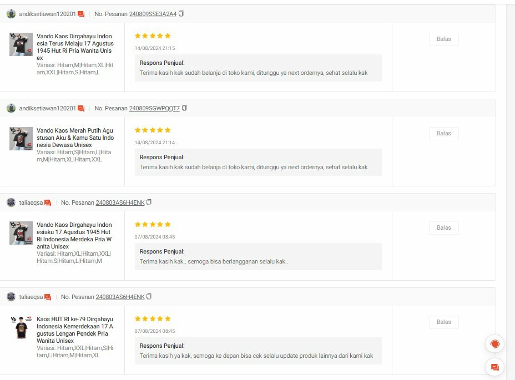Click avatar of andiksetiawan120201 on order 240809SSE3A2A4
This screenshot has height=380, width=515.
click(x=11, y=14)
